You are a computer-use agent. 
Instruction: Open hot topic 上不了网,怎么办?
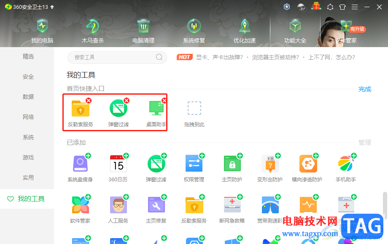coord(331,58)
